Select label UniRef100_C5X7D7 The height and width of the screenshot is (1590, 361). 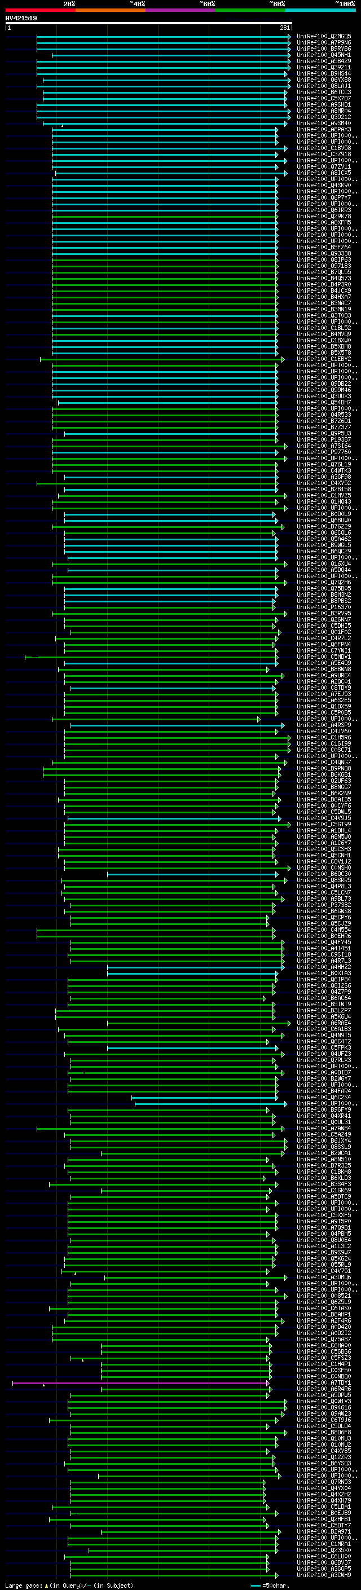tap(324, 98)
